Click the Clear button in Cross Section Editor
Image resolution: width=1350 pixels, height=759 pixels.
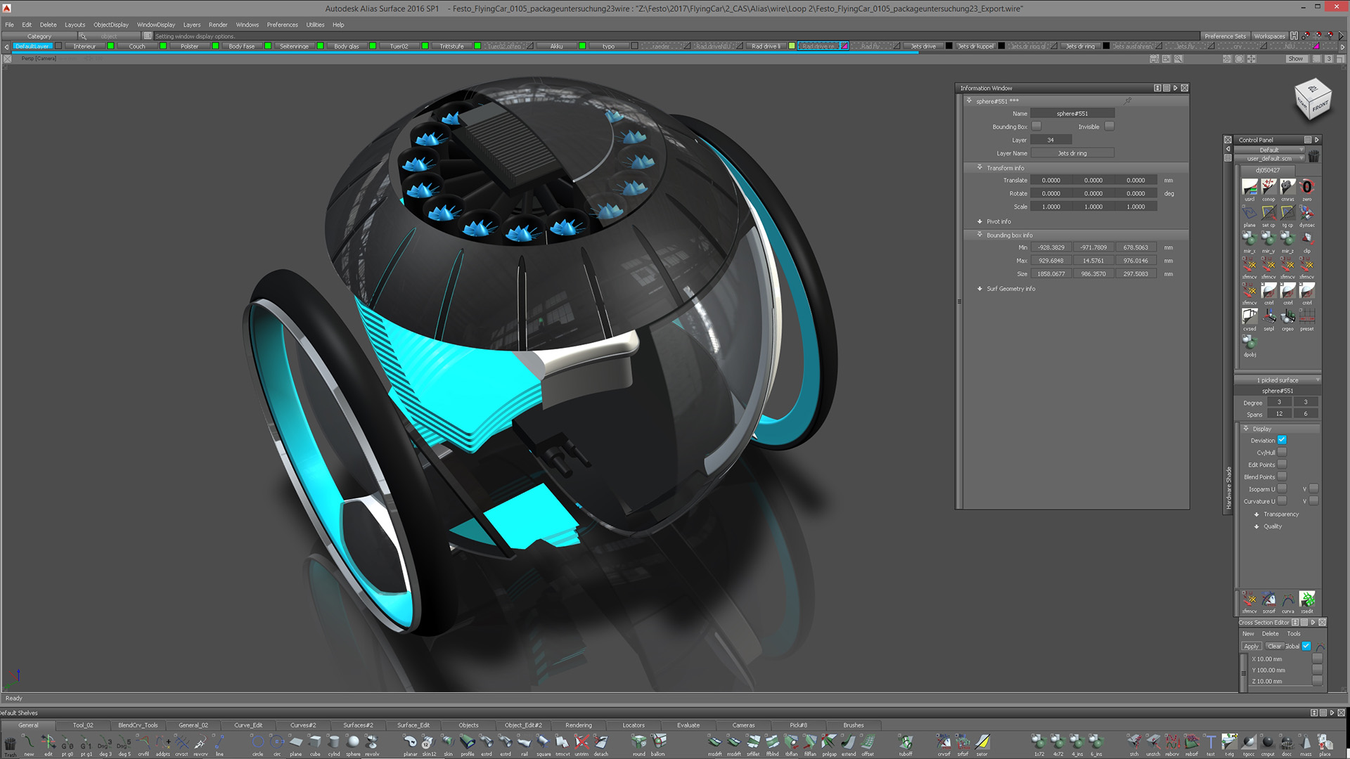click(x=1274, y=646)
